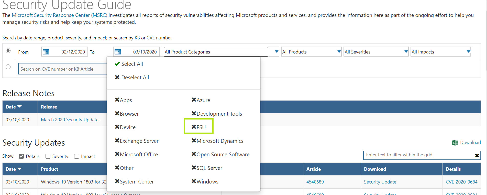This screenshot has width=487, height=195.
Task: Open March 2020 Security Updates link
Action: 71,120
